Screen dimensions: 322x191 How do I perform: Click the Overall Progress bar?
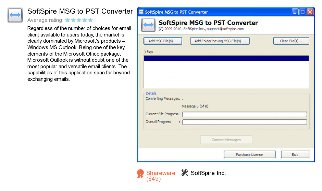pyautogui.click(x=244, y=122)
